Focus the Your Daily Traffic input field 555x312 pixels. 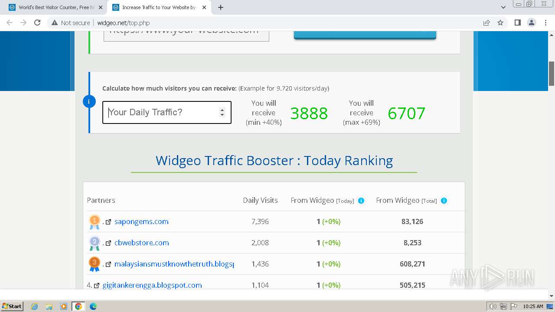pos(167,112)
